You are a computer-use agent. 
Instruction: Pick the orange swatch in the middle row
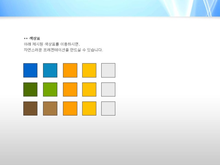[70, 90]
